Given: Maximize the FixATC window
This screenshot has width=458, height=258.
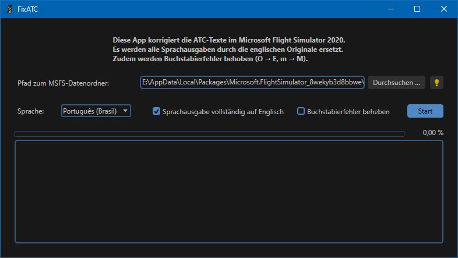Looking at the screenshot, I should [x=417, y=9].
